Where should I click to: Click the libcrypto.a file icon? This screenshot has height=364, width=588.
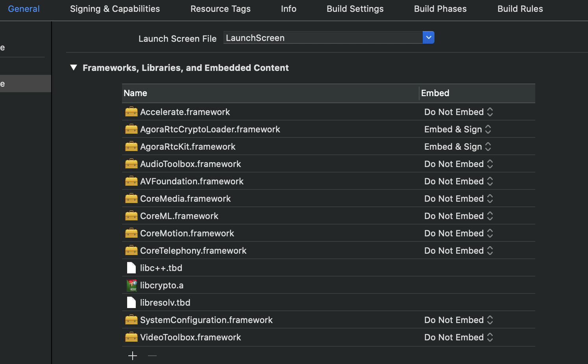click(x=131, y=285)
